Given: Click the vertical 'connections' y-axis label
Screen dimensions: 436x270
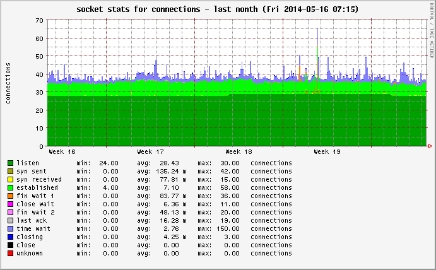Looking at the screenshot, I should 8,83.
